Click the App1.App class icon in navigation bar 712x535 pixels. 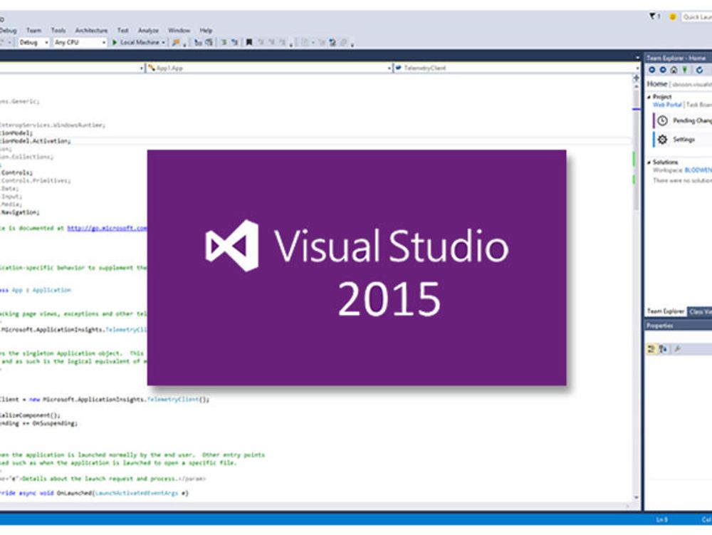[152, 68]
